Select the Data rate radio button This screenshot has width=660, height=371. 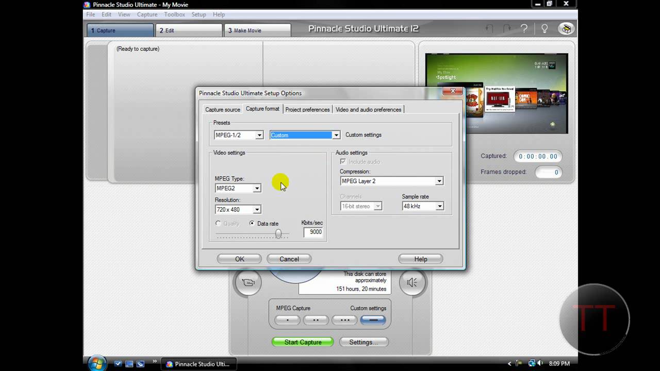[x=252, y=223]
